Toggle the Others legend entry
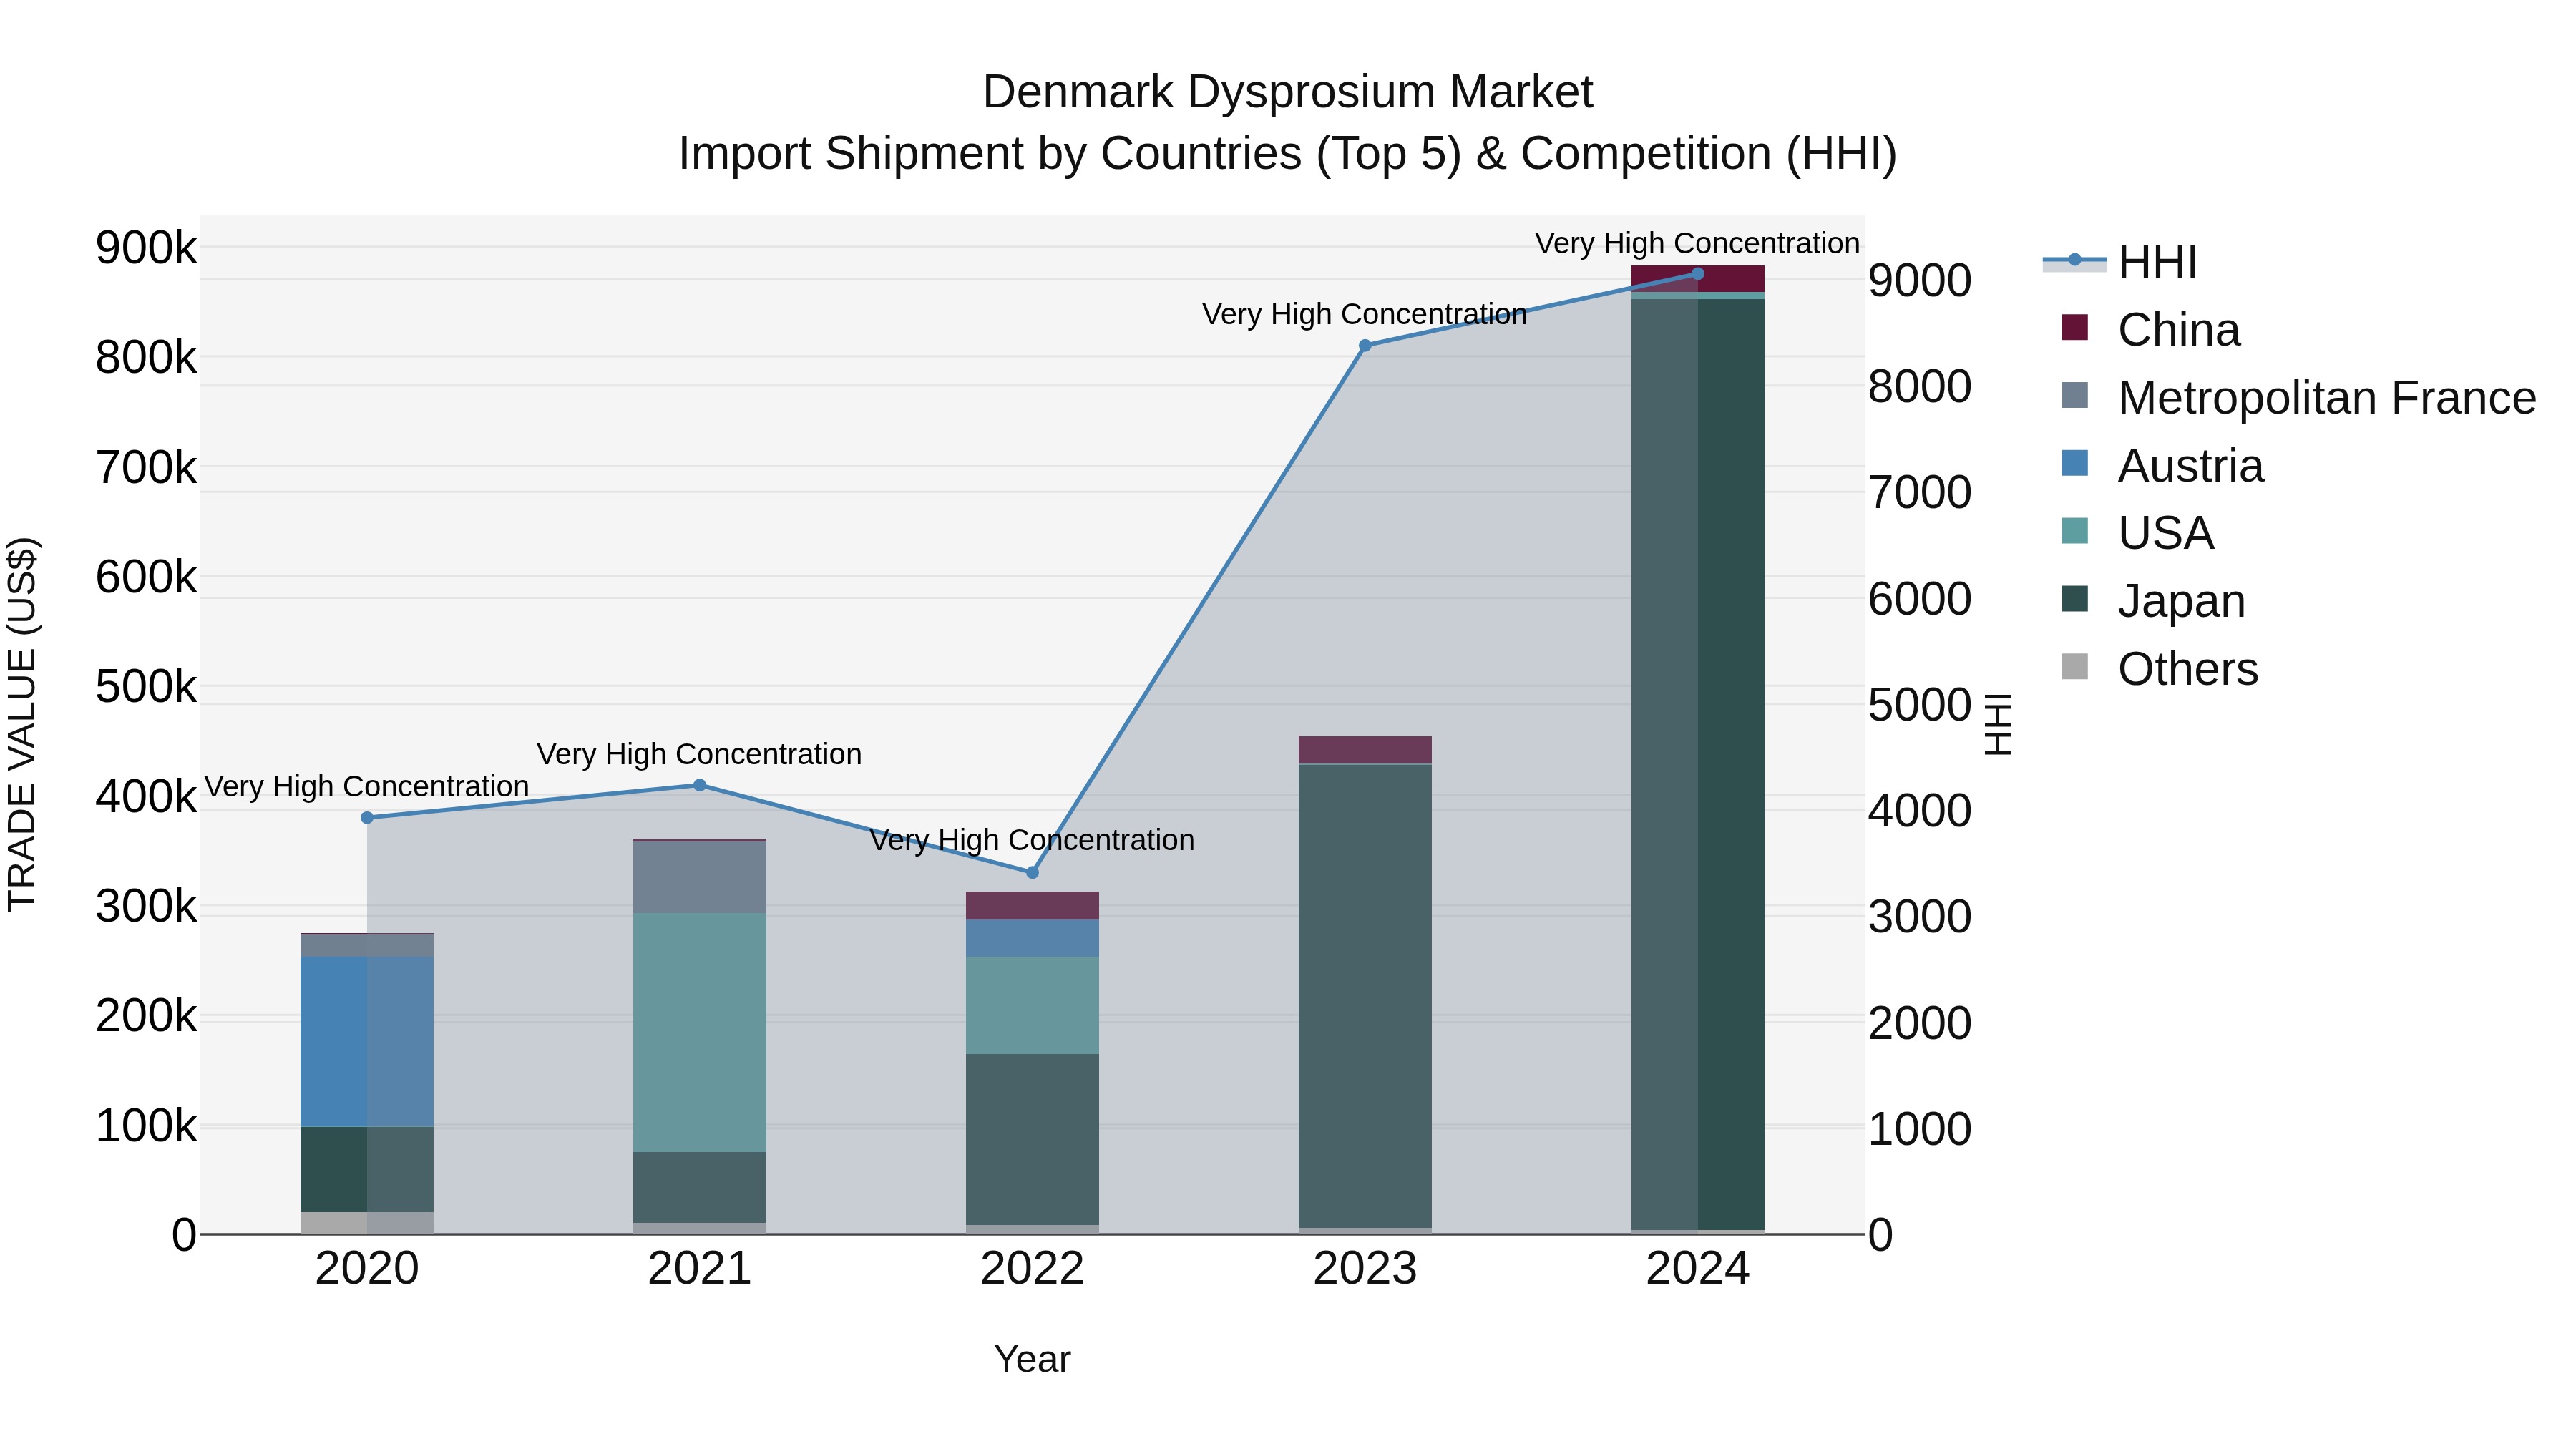 pos(2160,669)
